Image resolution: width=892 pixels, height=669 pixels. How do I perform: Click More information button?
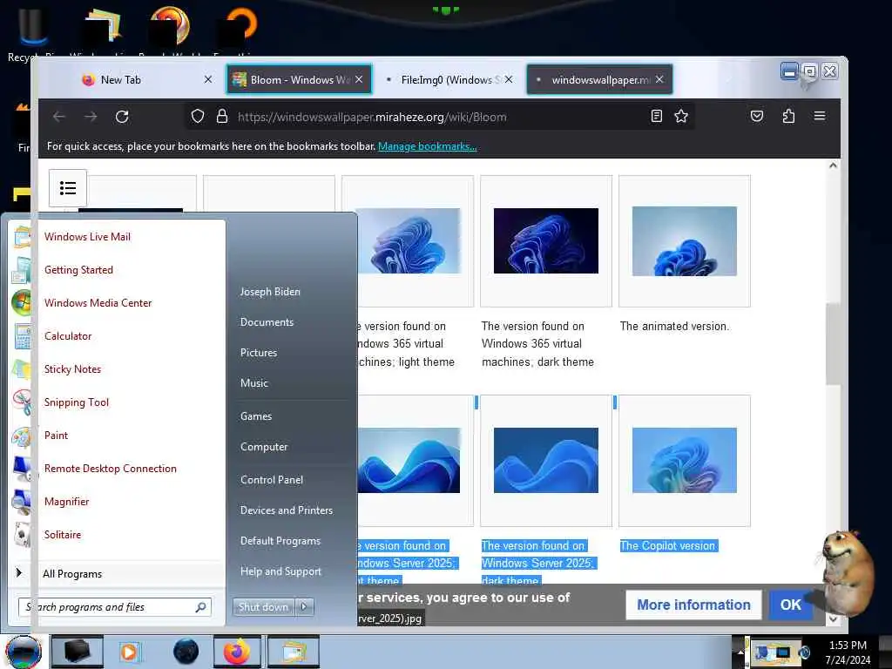693,605
